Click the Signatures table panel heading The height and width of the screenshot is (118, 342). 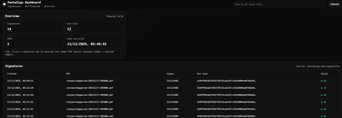[14, 66]
